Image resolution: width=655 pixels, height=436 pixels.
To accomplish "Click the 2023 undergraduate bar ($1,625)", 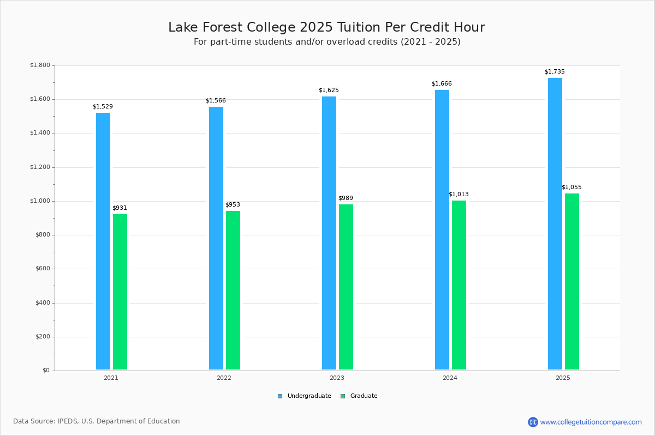I will (x=329, y=233).
